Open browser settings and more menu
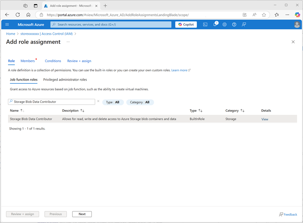The height and width of the screenshot is (223, 303). click(287, 15)
